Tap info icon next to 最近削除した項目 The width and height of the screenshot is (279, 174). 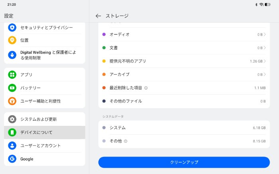click(146, 88)
